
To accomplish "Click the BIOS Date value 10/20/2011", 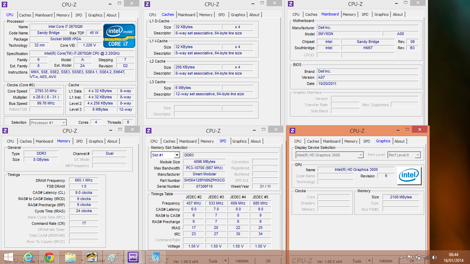I will [368, 84].
